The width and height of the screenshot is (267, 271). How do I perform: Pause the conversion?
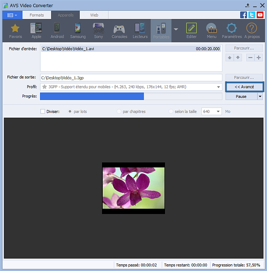tap(241, 96)
